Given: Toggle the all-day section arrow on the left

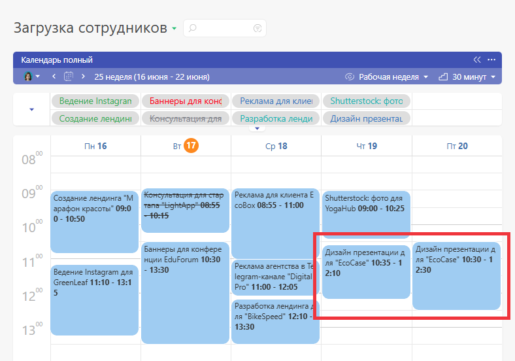Looking at the screenshot, I should point(31,109).
